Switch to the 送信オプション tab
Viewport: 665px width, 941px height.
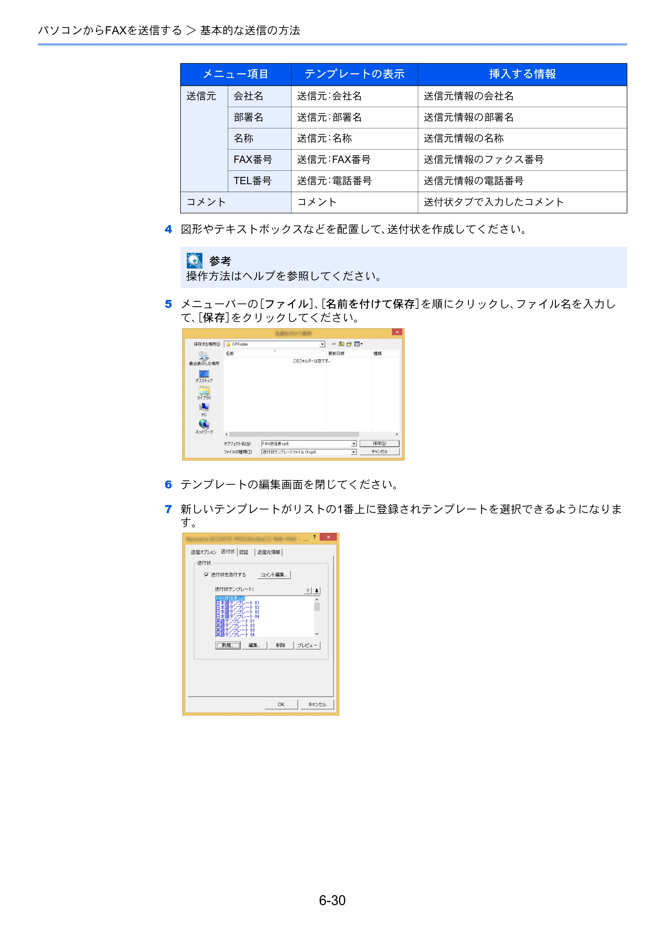(203, 552)
